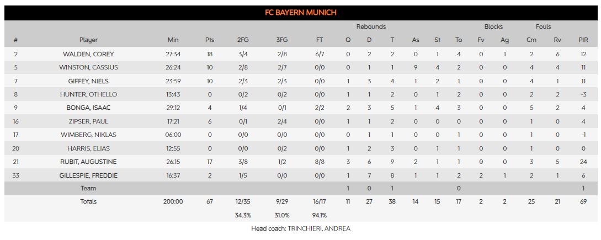Click on Harris, Elias
Image resolution: width=601 pixels, height=240 pixels.
tap(88, 148)
